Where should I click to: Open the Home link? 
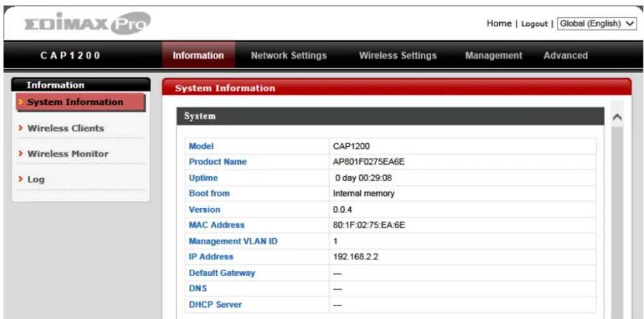pyautogui.click(x=499, y=24)
